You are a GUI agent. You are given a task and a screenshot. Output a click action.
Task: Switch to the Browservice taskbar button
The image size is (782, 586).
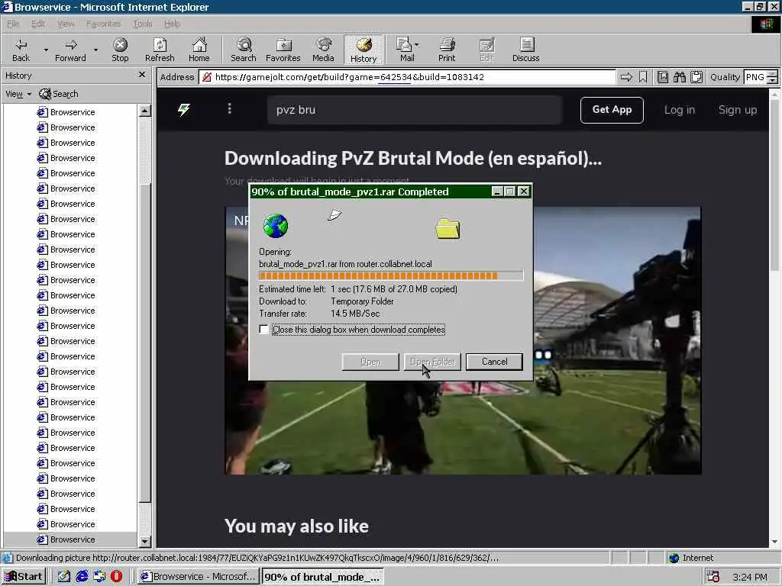pyautogui.click(x=198, y=577)
